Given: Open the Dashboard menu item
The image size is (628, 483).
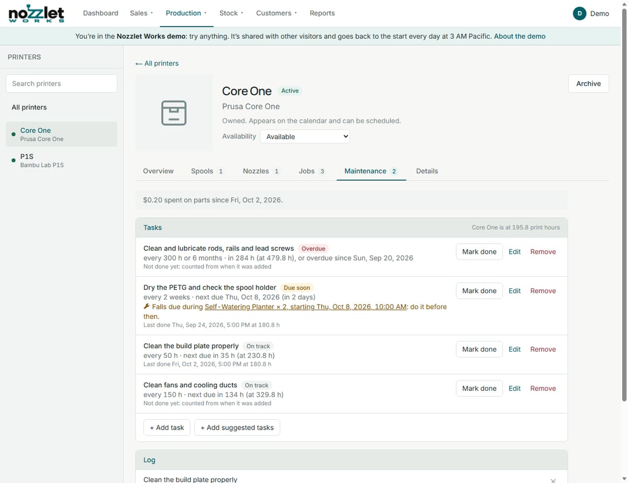Looking at the screenshot, I should 100,13.
